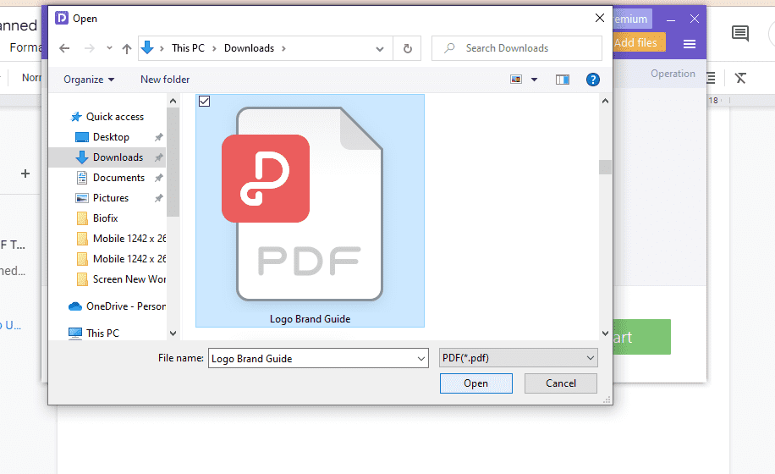Open Help with the question mark icon
The width and height of the screenshot is (775, 474).
point(592,80)
